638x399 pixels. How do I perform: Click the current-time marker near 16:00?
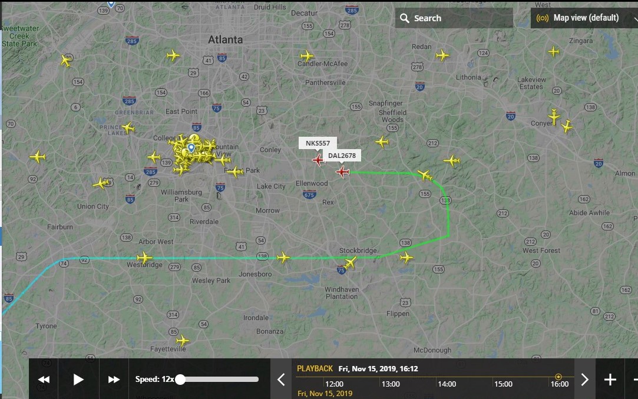pos(558,377)
